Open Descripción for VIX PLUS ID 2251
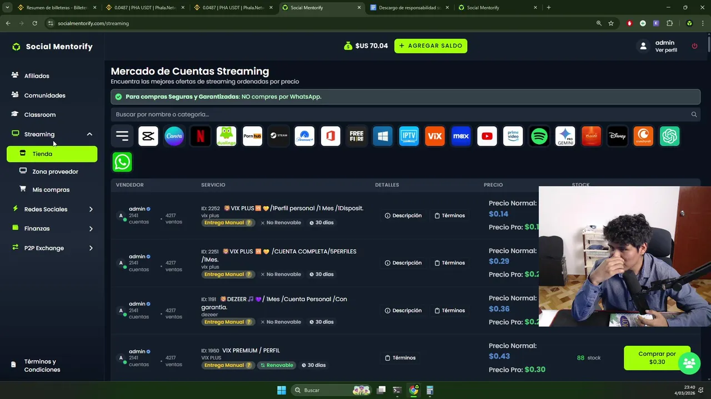Screen dimensions: 711x399 [x=403, y=263]
